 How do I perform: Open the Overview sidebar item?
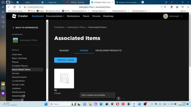pos(17,54)
